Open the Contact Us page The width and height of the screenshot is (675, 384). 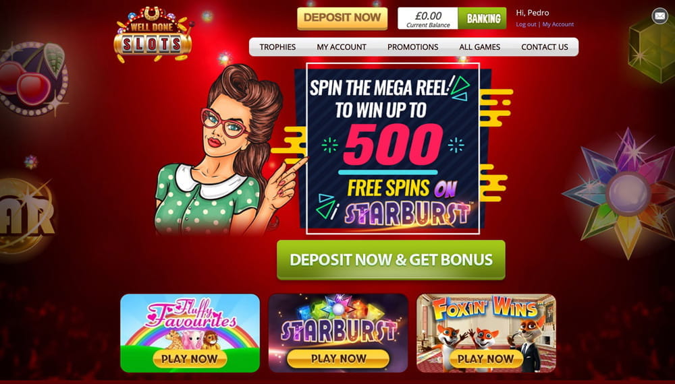click(x=545, y=46)
